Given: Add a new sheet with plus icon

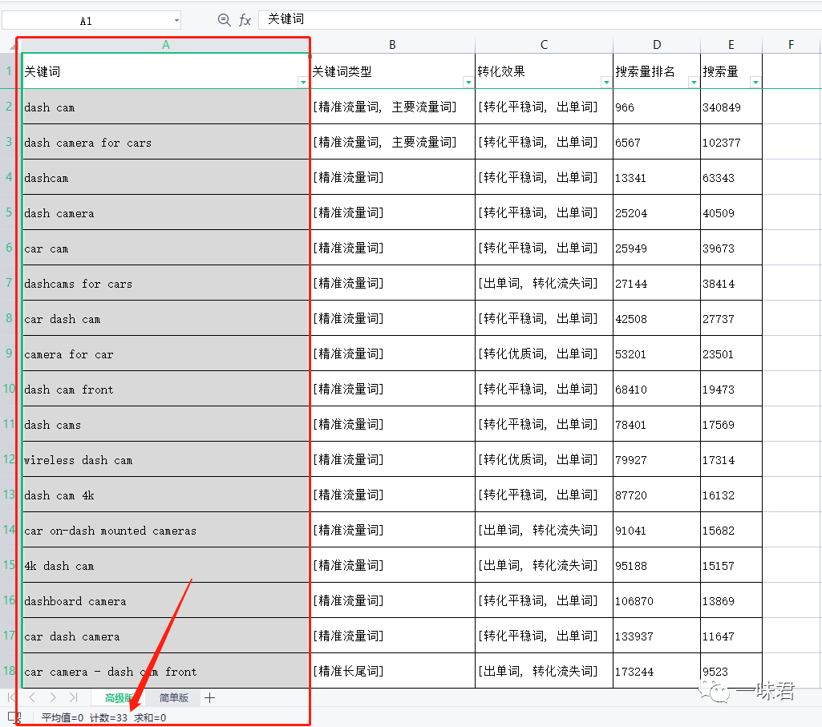Looking at the screenshot, I should [x=210, y=698].
